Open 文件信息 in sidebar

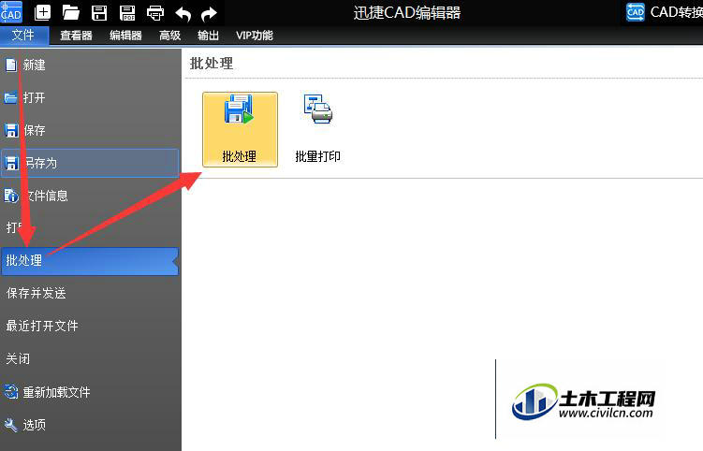90,196
